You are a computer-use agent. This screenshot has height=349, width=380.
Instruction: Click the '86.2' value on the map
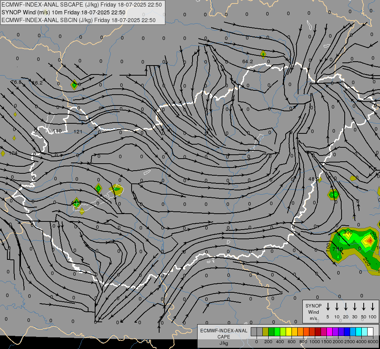click(37, 83)
